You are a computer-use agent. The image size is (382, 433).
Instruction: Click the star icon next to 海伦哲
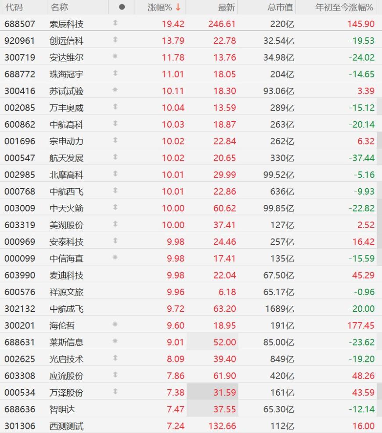[115, 324]
